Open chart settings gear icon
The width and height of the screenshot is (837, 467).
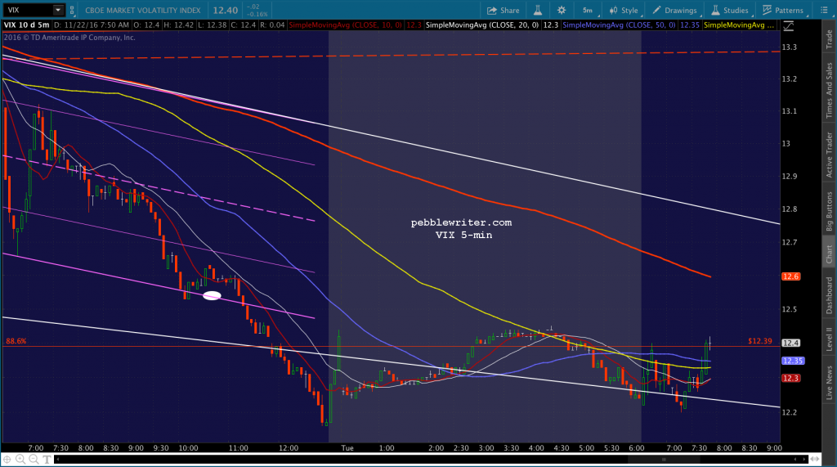562,10
